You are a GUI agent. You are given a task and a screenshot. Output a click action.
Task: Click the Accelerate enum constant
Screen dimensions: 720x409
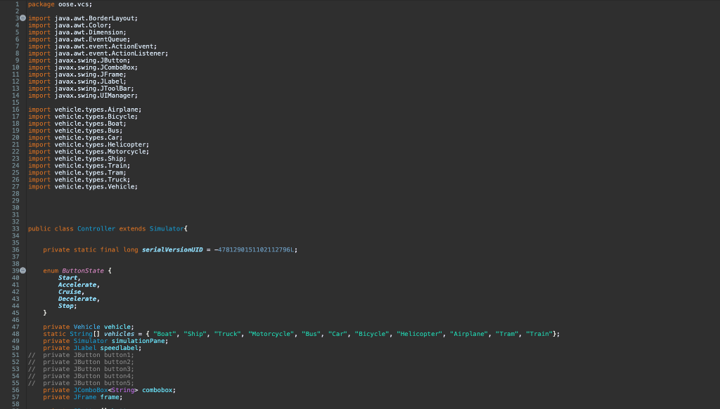coord(76,284)
